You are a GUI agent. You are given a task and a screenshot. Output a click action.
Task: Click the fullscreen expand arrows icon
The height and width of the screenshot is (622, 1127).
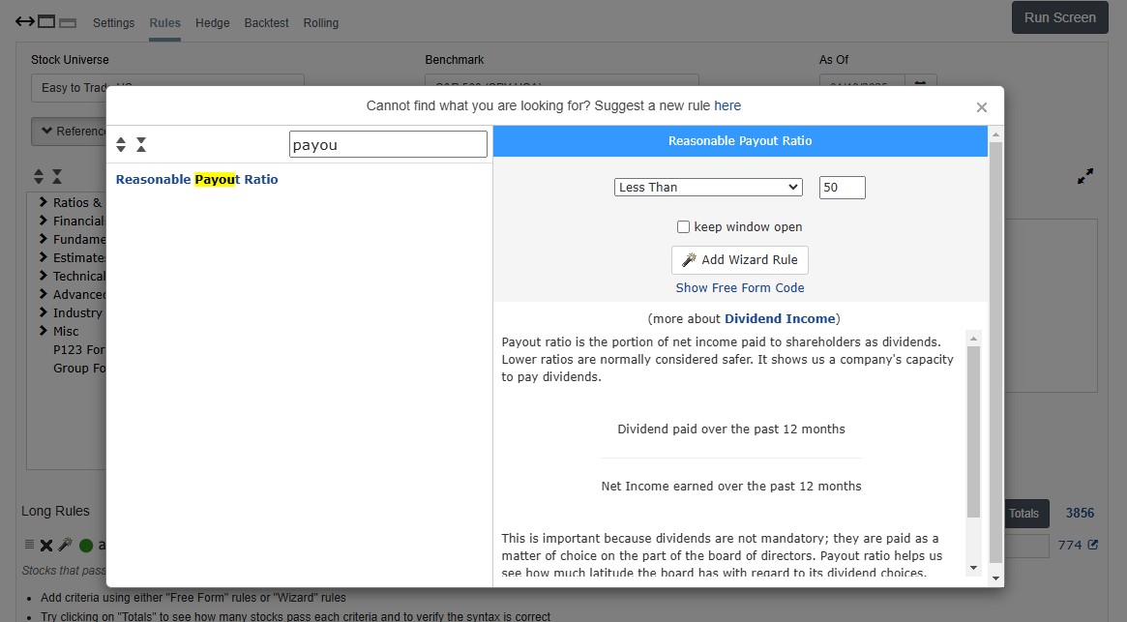click(1085, 177)
